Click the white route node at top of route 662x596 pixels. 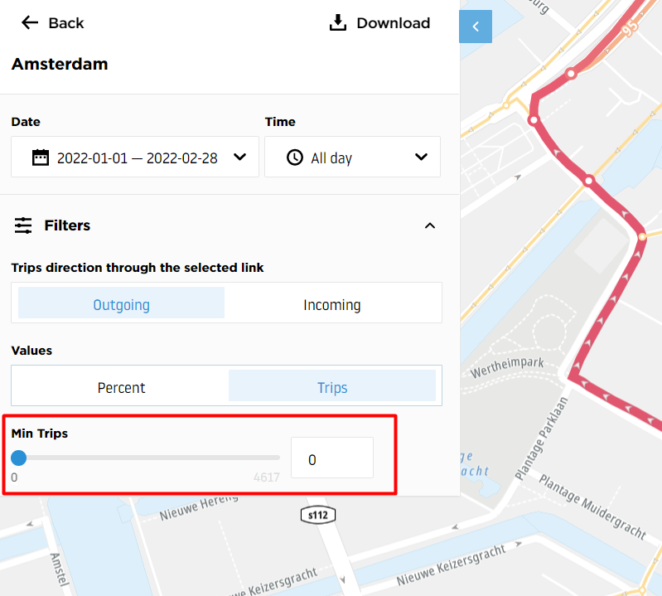(x=571, y=74)
